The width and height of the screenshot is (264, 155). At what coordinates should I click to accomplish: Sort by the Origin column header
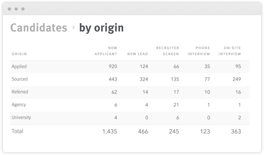19,54
